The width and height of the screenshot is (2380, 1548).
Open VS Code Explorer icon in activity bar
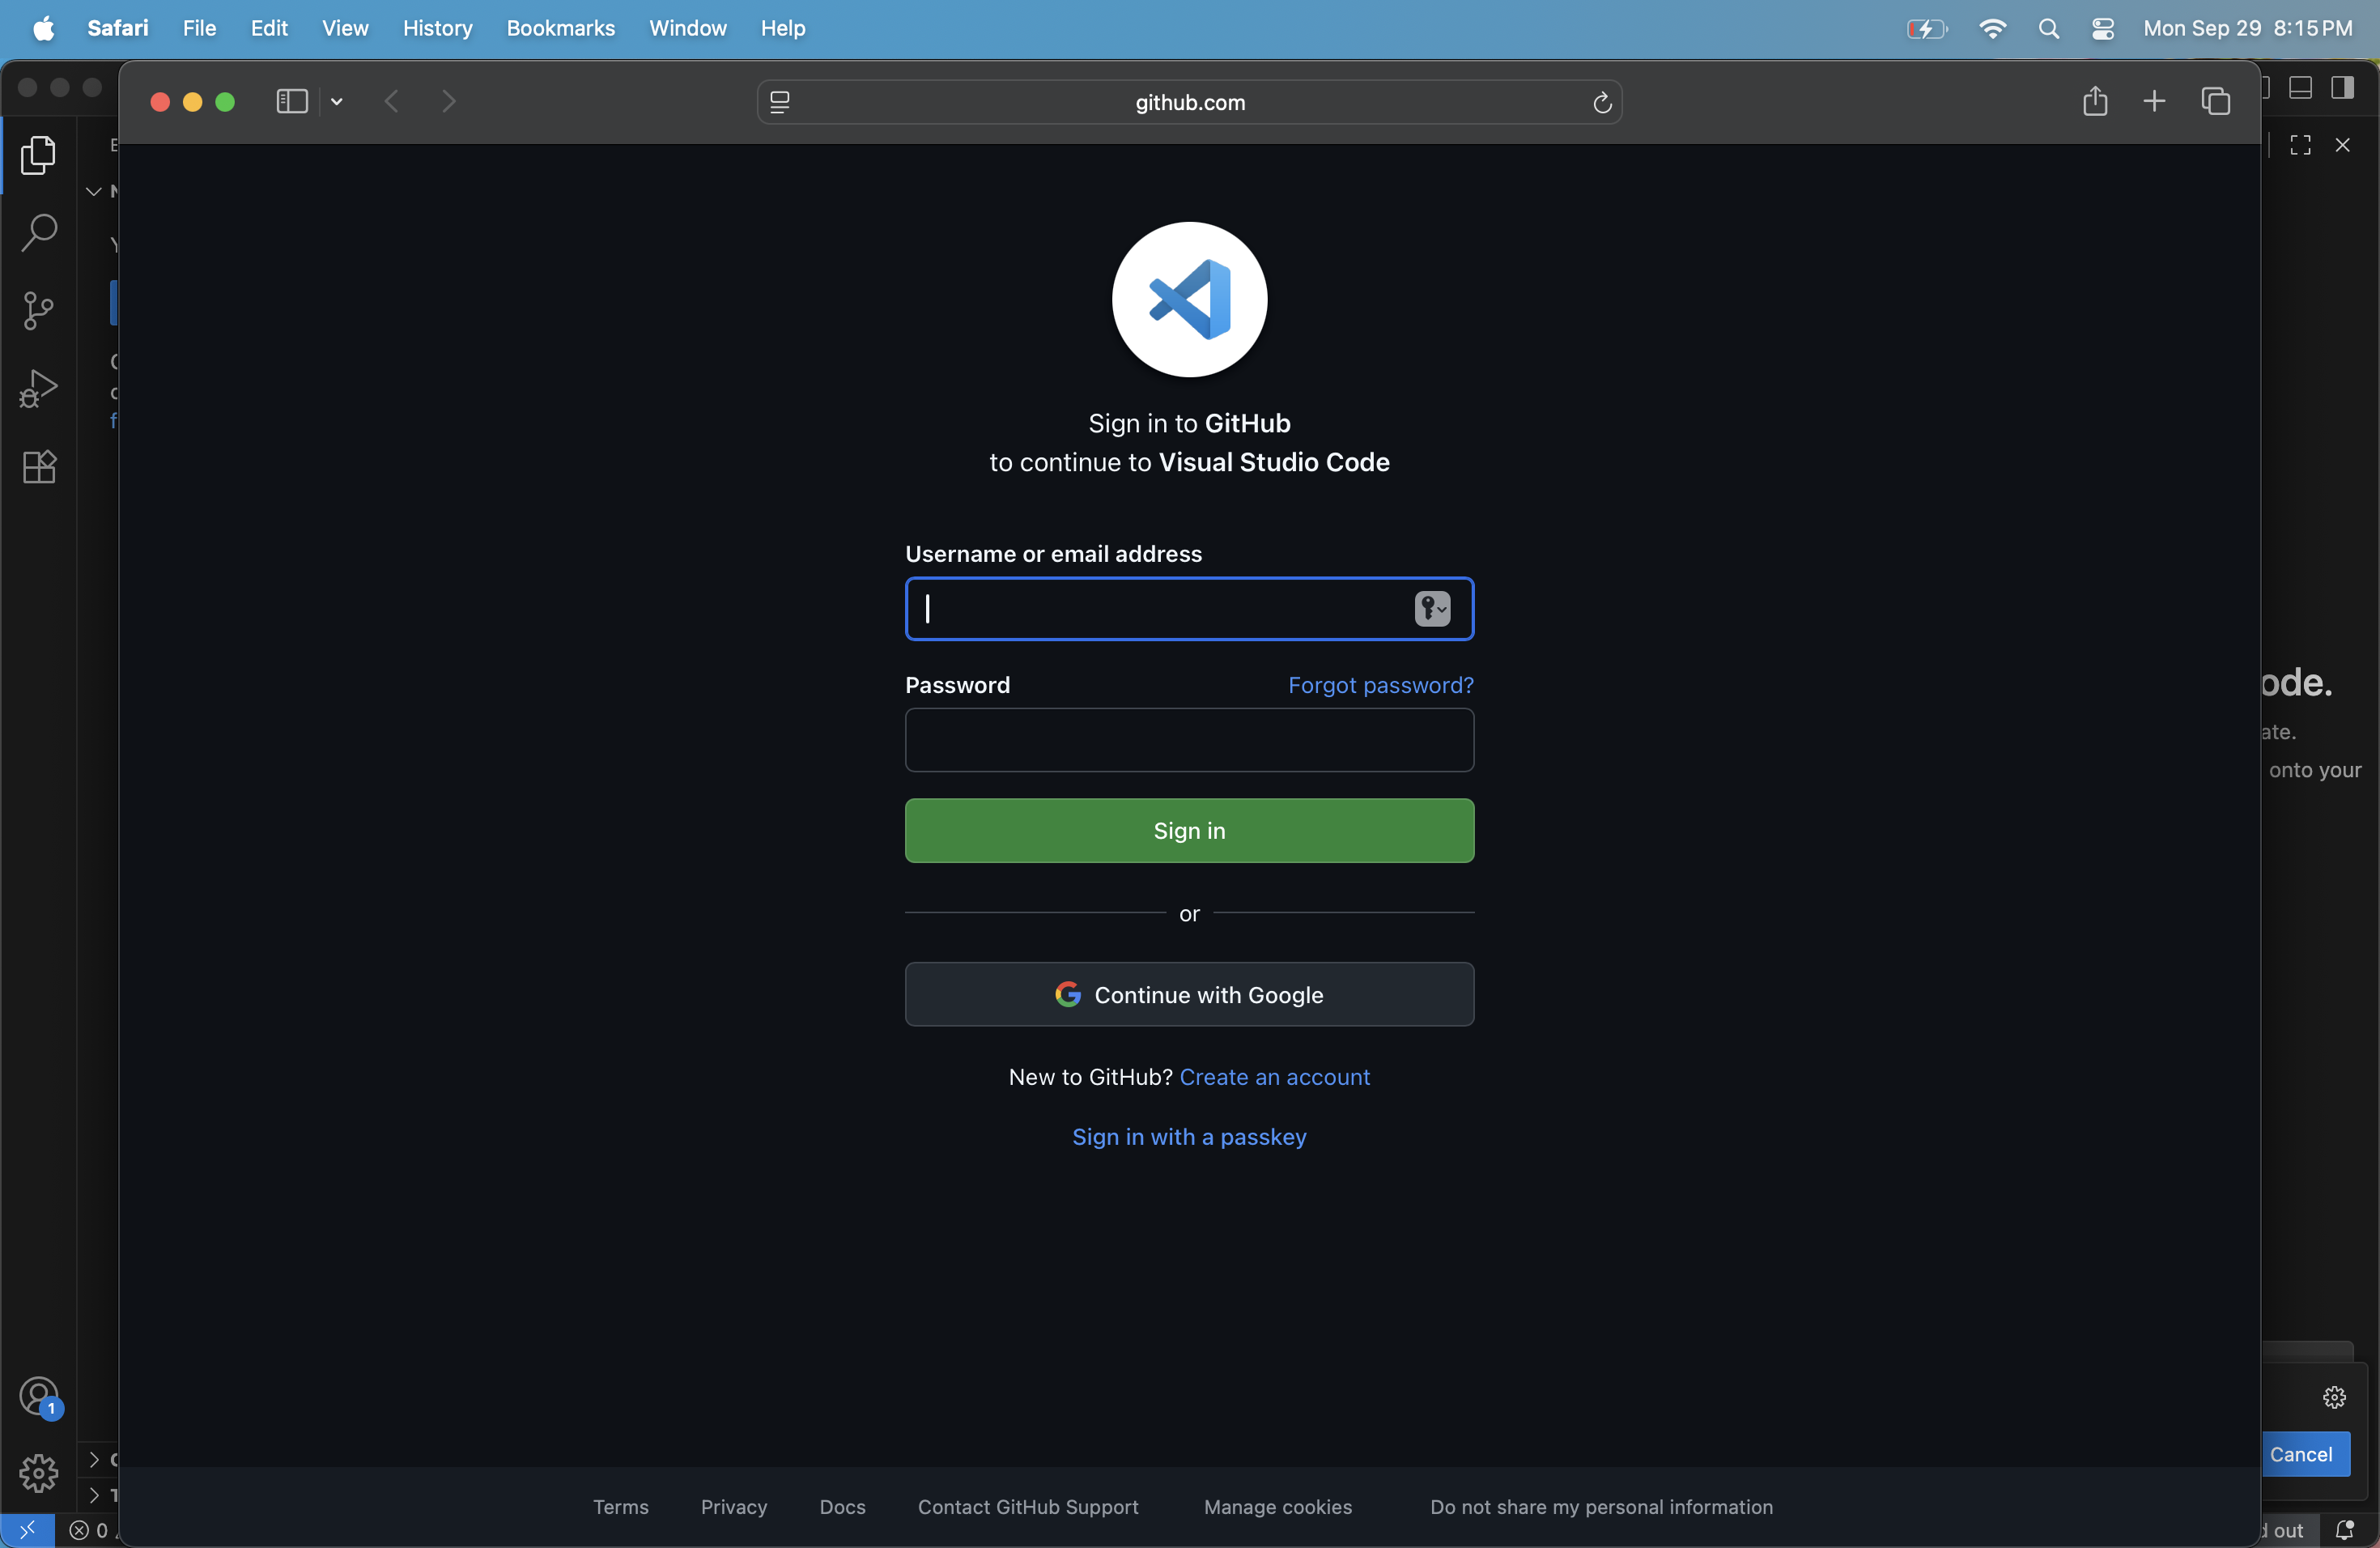click(x=38, y=155)
